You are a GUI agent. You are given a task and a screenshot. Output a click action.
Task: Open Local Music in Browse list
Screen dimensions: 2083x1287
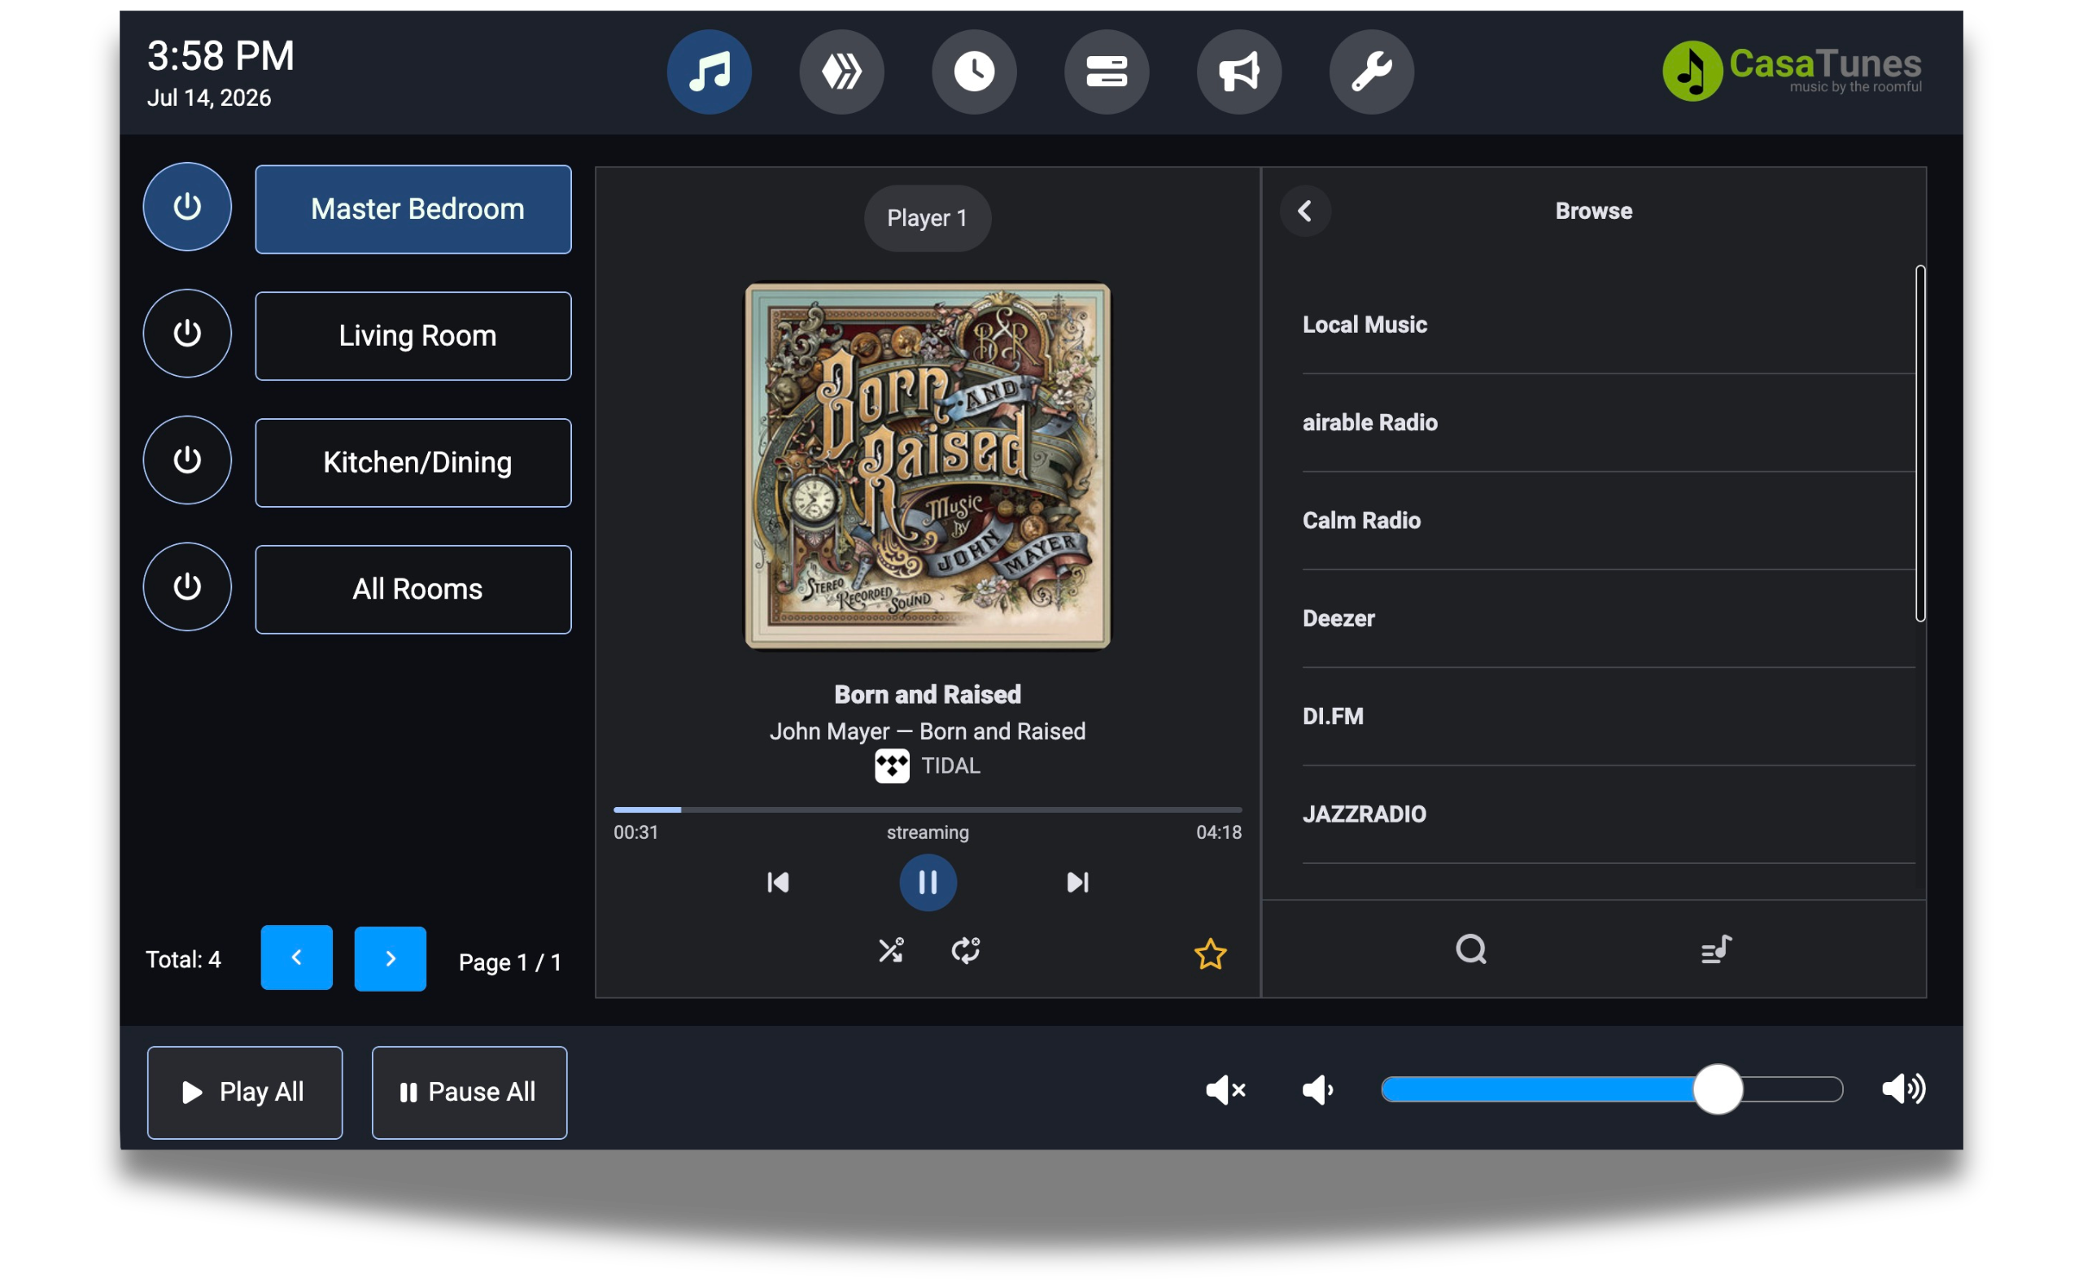point(1609,325)
